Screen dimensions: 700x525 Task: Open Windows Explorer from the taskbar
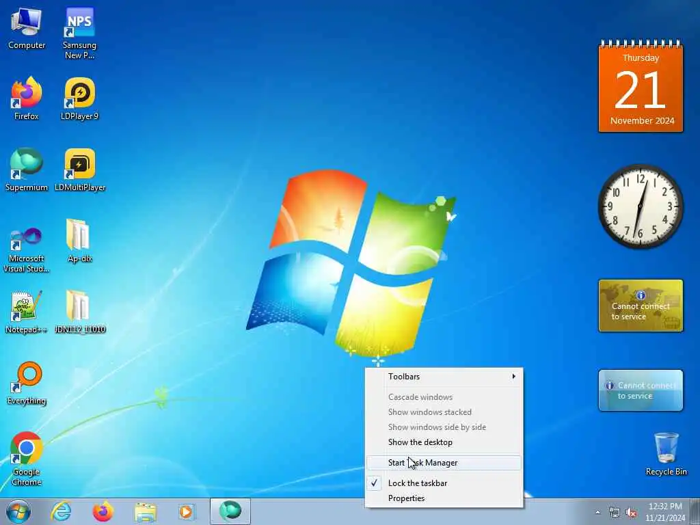tap(145, 512)
